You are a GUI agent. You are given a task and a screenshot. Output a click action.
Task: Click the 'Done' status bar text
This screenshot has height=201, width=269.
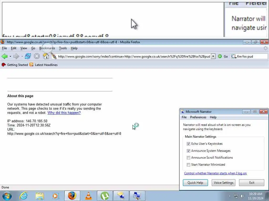click(x=5, y=187)
